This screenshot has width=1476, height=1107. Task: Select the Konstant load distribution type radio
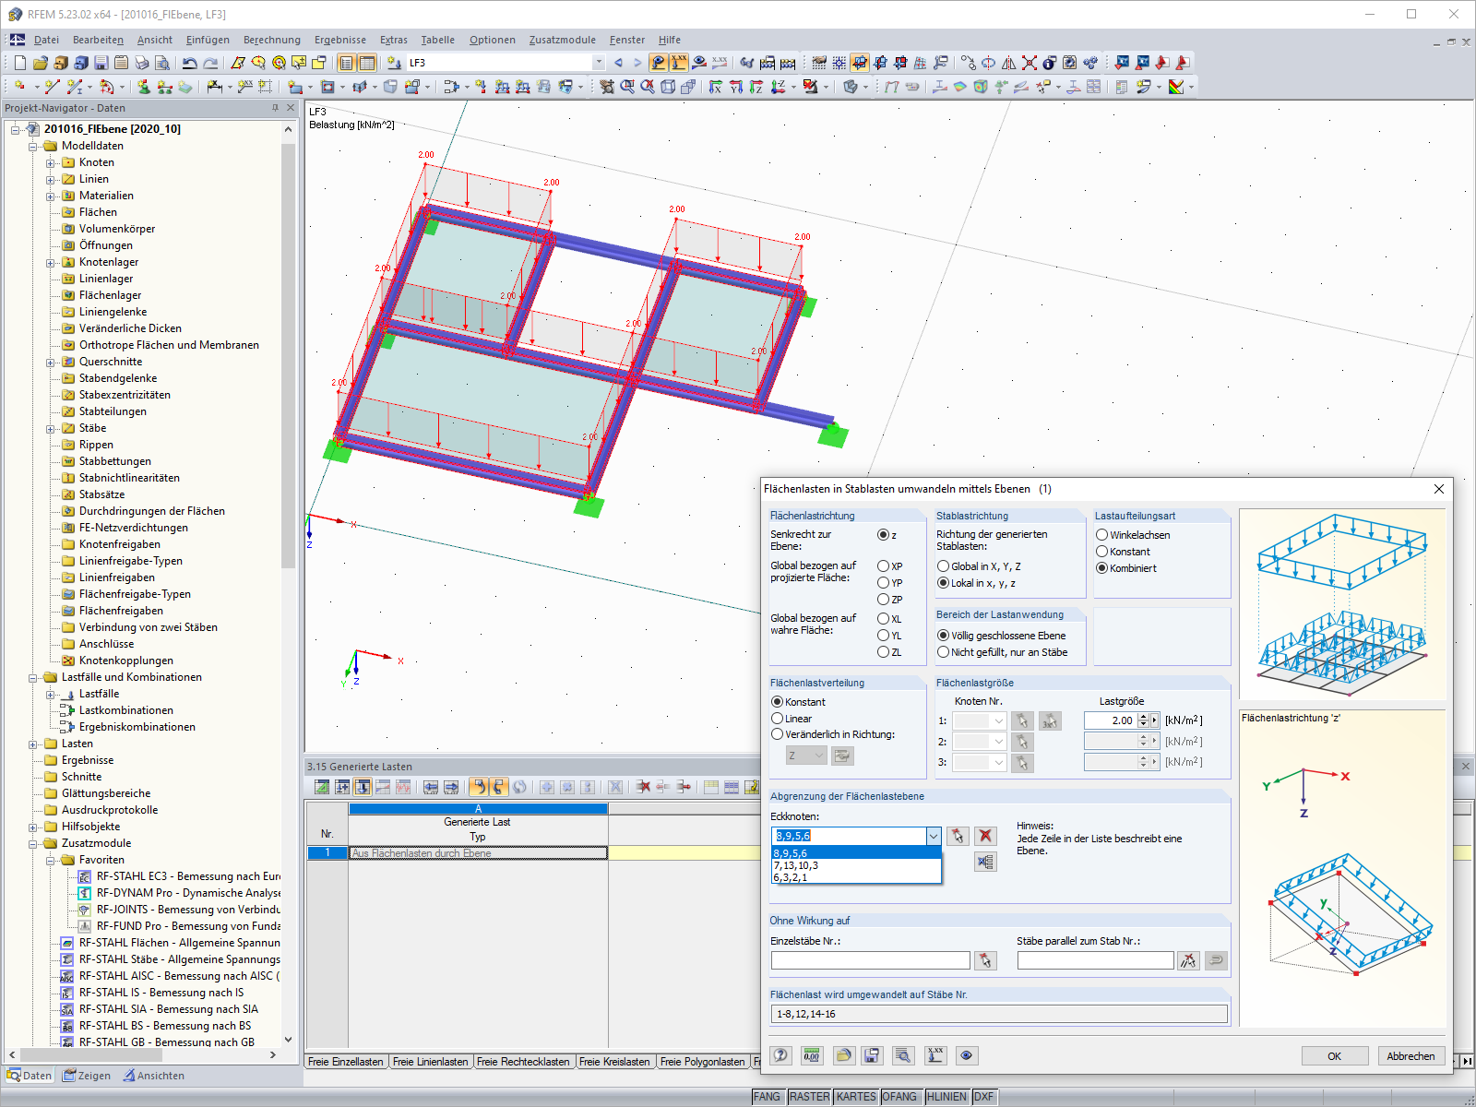(x=1101, y=552)
